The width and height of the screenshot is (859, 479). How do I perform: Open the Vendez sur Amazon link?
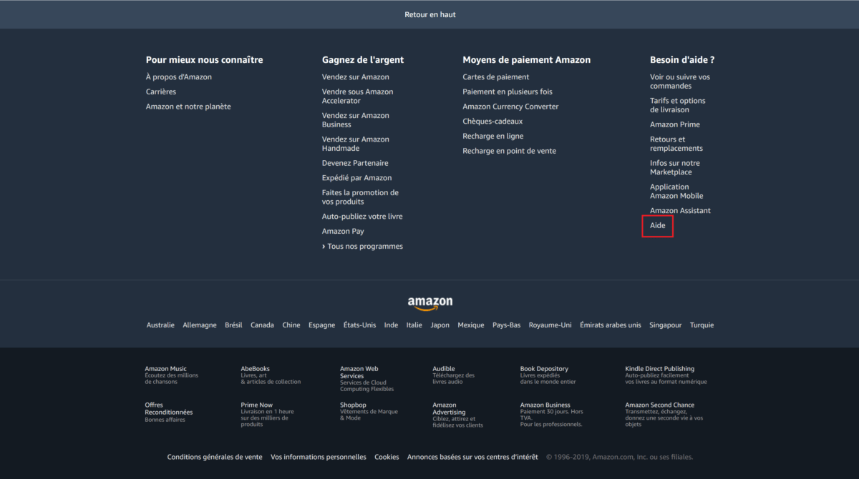[x=356, y=76]
